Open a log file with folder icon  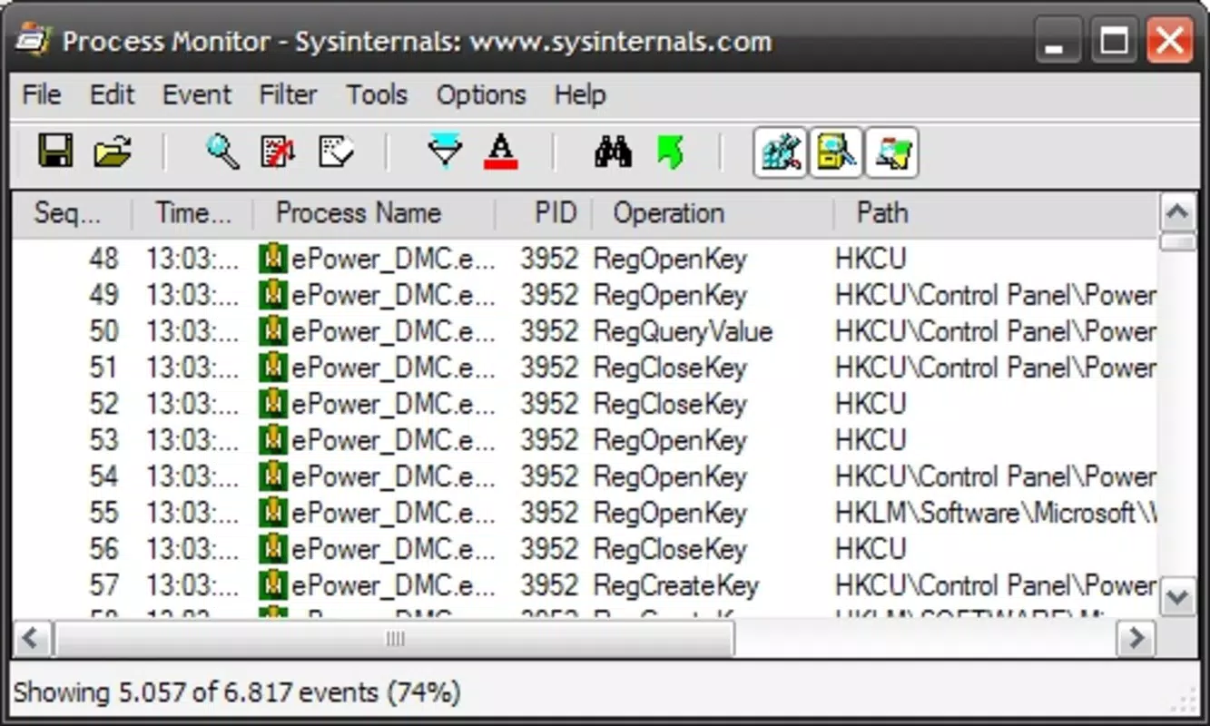point(113,151)
